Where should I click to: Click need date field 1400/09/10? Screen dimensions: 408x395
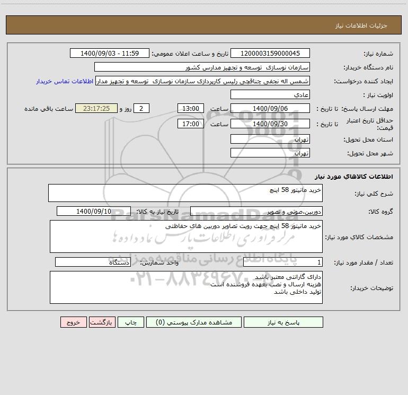(x=94, y=211)
